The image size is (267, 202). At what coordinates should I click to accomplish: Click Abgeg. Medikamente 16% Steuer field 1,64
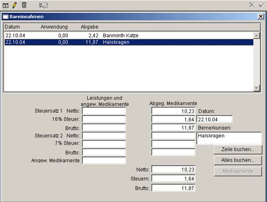[174, 119]
